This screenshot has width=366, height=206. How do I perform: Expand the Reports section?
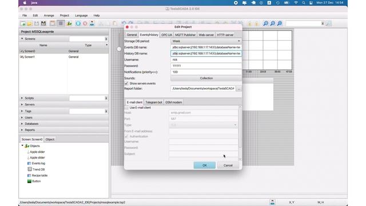pos(22,130)
